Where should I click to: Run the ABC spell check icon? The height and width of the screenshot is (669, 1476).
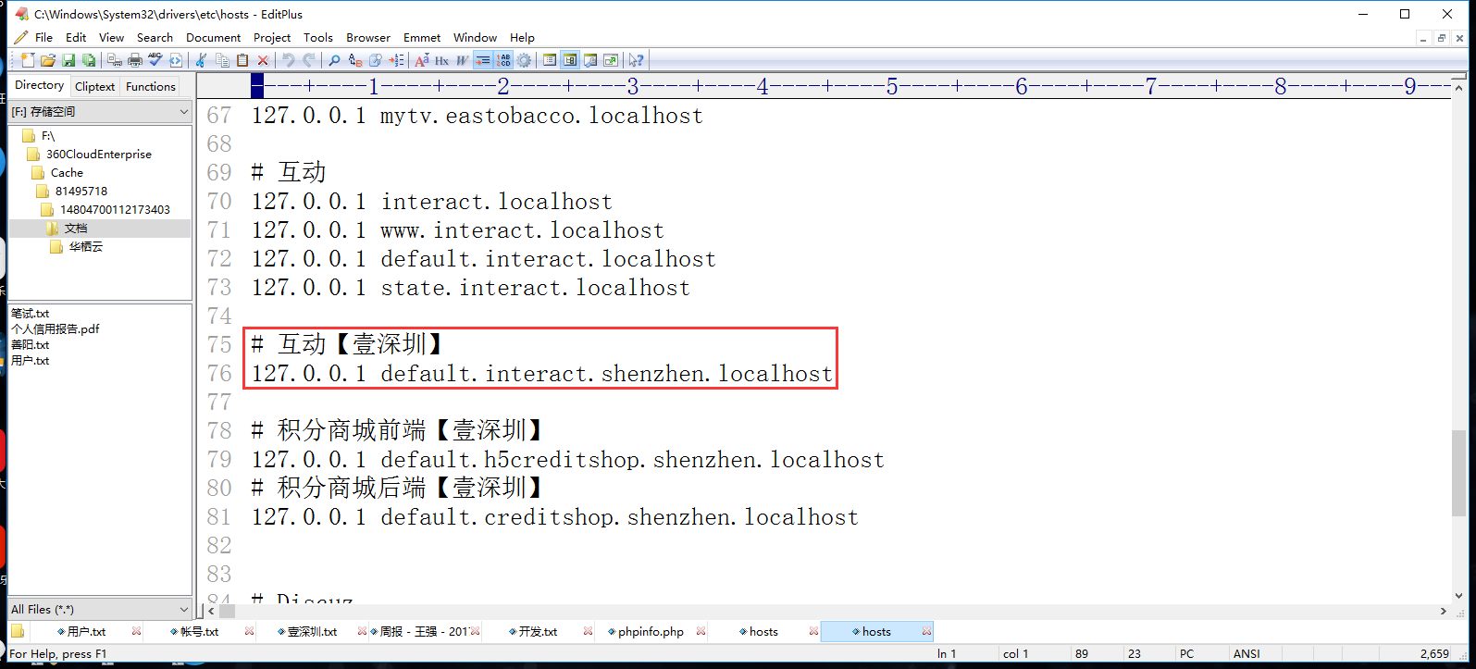click(155, 60)
